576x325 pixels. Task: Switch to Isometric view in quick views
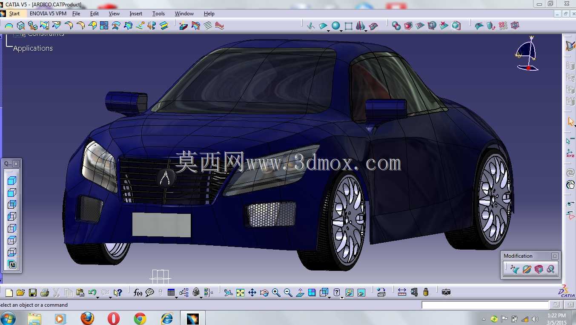(12, 181)
